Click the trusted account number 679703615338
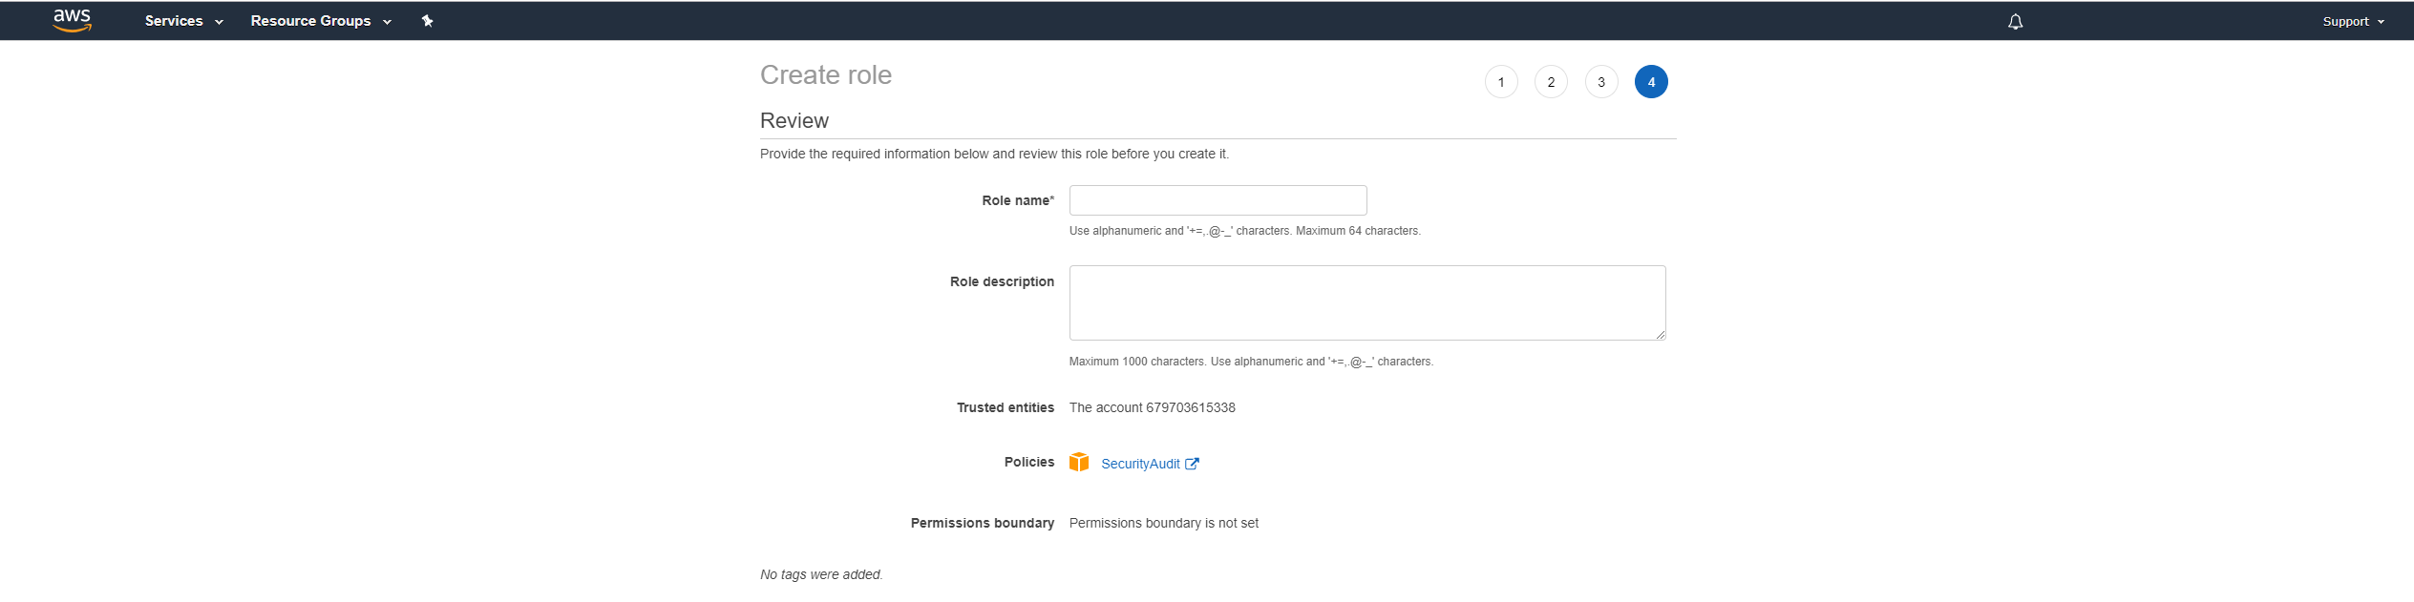2414x602 pixels. 1191,407
